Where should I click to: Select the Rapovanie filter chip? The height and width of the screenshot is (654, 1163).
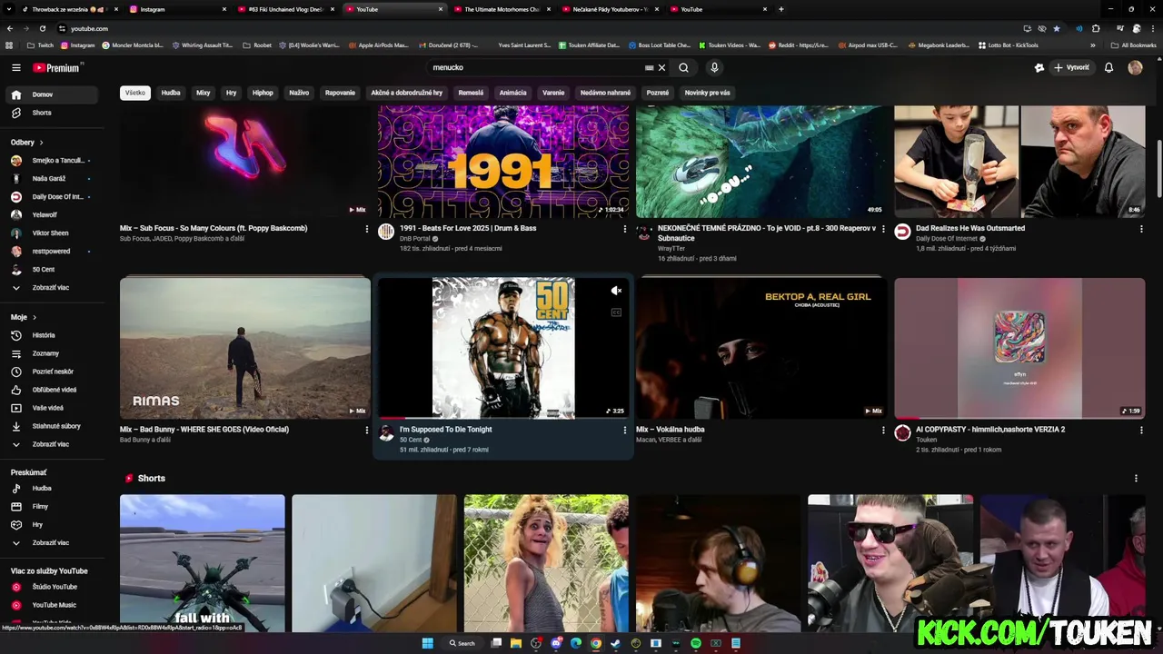tap(340, 93)
